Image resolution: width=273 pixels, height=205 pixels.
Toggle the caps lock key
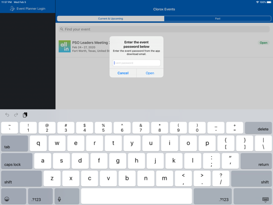pos(17,161)
